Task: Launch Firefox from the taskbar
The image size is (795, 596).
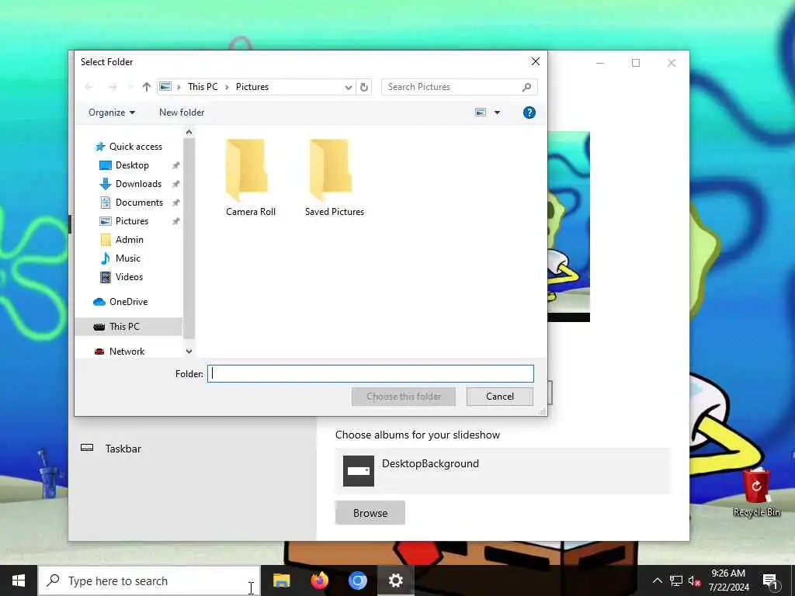Action: 319,580
